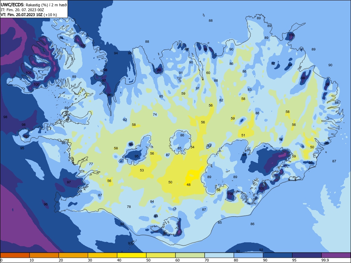The width and height of the screenshot is (351, 263).
Task: Click the light blue 80–90 legend swatch
Action: [249, 255]
